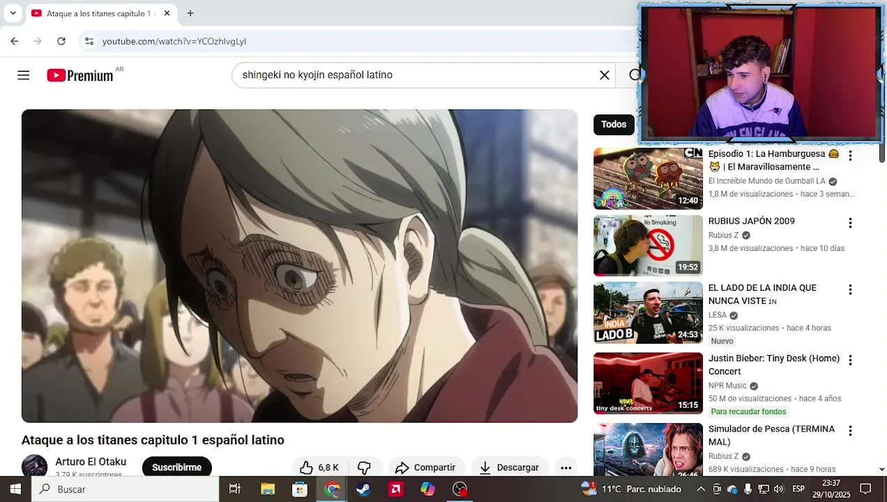Open EL LADO DE LA INDIA QUE NUNCA VISTE title
887x502 pixels.
pos(762,294)
